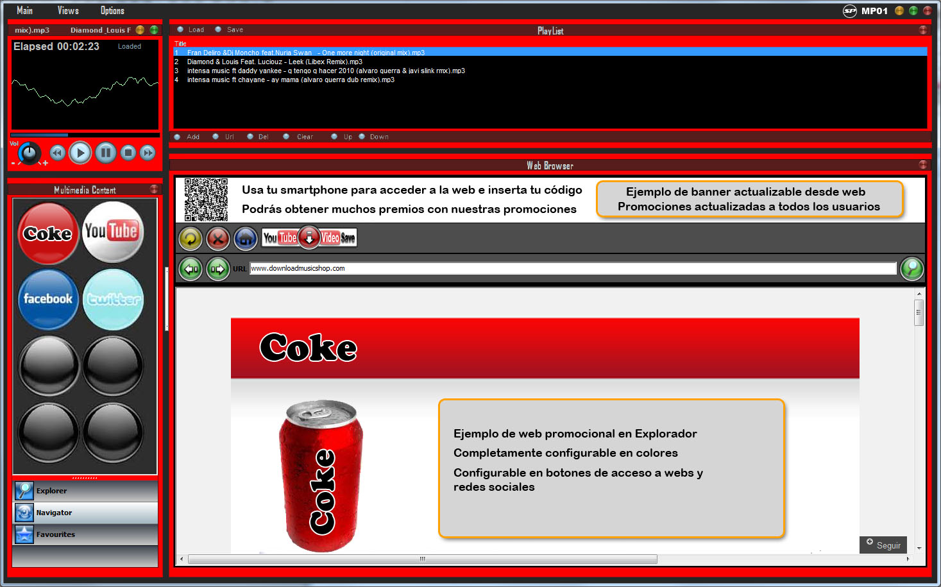This screenshot has width=941, height=587.
Task: Open the Options menu
Action: click(x=112, y=10)
